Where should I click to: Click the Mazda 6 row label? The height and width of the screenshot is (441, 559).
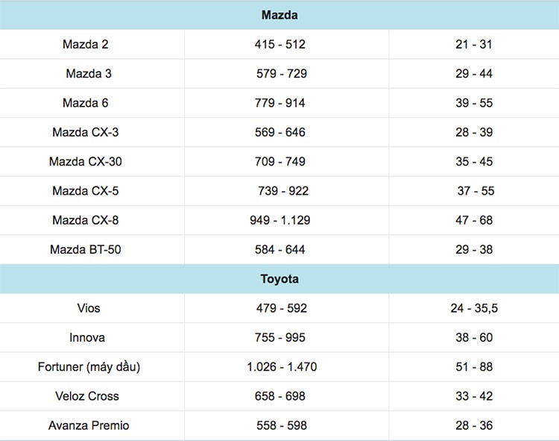pos(86,103)
